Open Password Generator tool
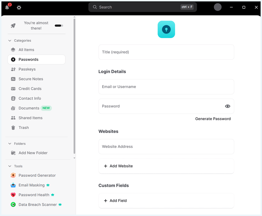Viewport: 262px width, 216px height. click(36, 175)
